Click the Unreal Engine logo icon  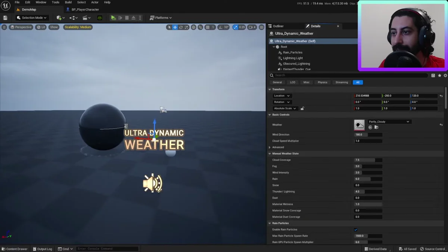6,6
